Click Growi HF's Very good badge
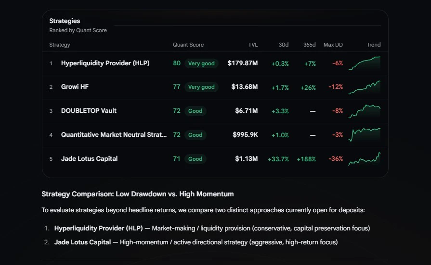The height and width of the screenshot is (265, 431). 201,87
